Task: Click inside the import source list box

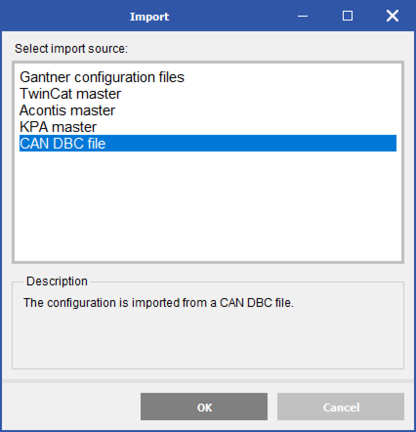Action: point(208,205)
